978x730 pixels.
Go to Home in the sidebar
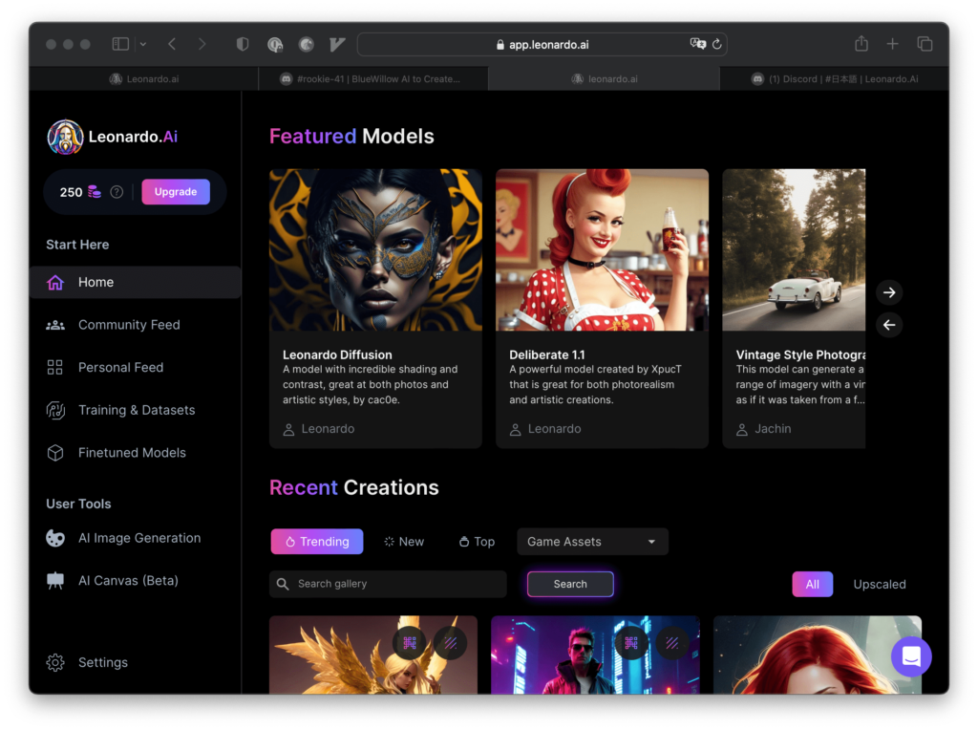135,282
